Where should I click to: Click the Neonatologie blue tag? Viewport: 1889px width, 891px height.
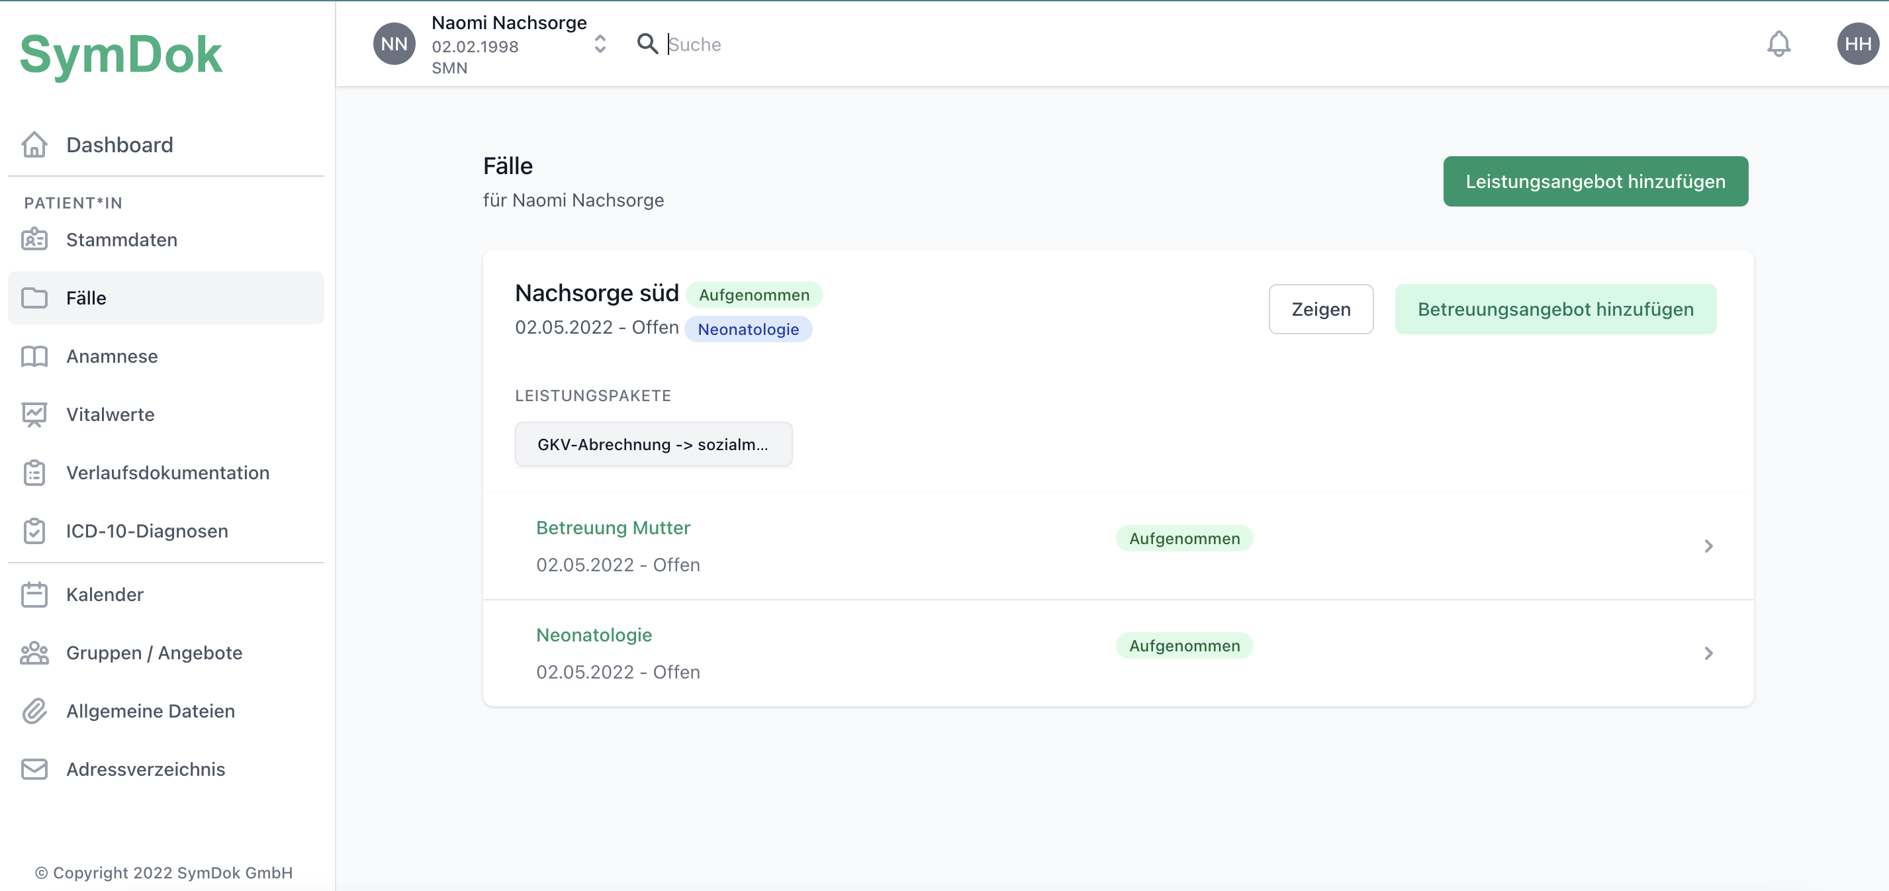(748, 329)
